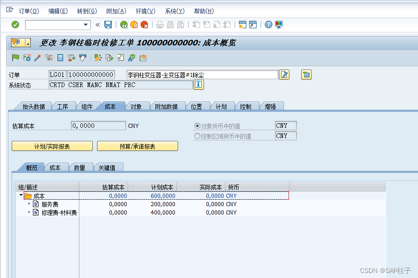Select the 服务费 tree row
The height and width of the screenshot is (278, 418).
[x=50, y=204]
